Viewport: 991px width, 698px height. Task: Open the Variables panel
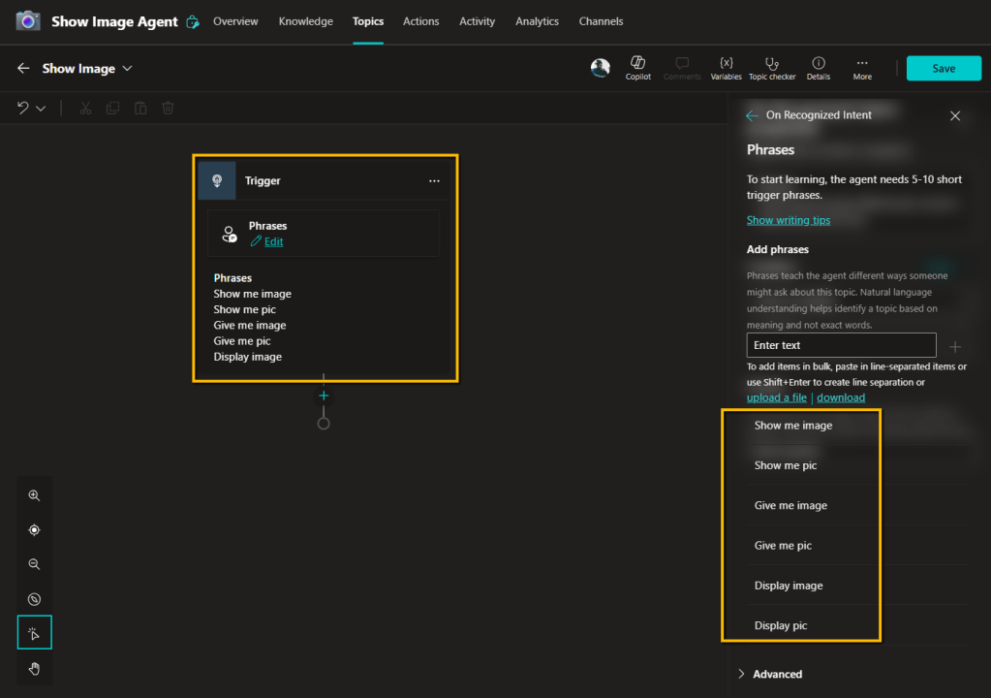coord(726,67)
